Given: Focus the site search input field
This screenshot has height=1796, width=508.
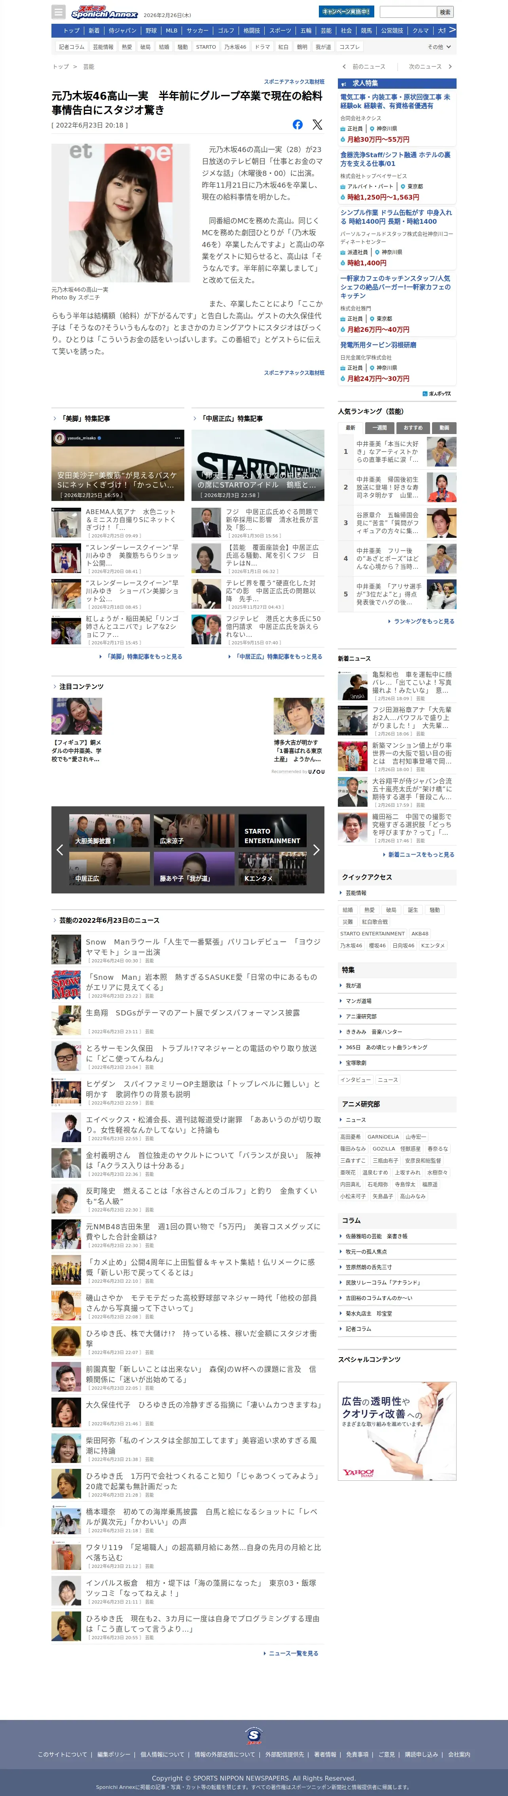Looking at the screenshot, I should [x=408, y=12].
